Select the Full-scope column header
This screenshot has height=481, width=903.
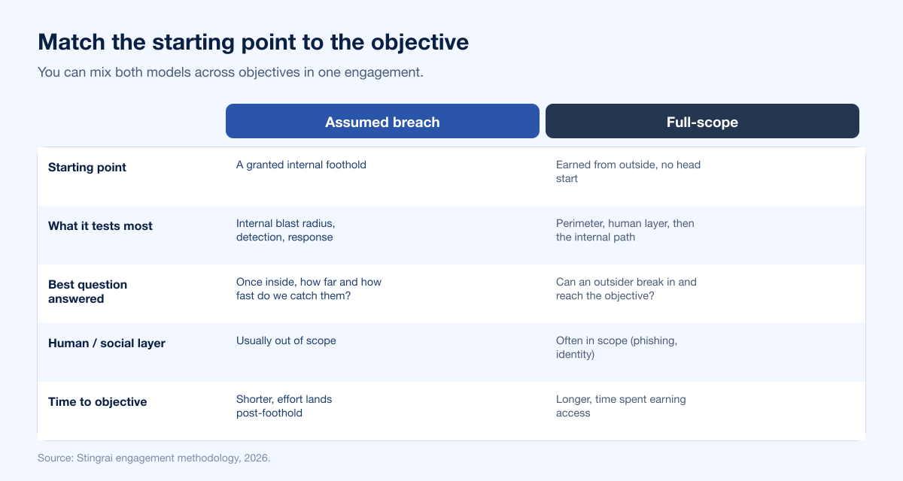point(702,121)
